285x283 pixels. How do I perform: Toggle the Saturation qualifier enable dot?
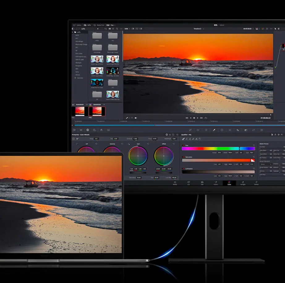(183, 157)
